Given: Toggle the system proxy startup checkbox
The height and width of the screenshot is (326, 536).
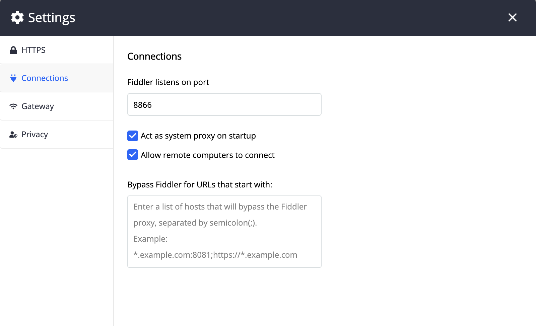Looking at the screenshot, I should 132,136.
